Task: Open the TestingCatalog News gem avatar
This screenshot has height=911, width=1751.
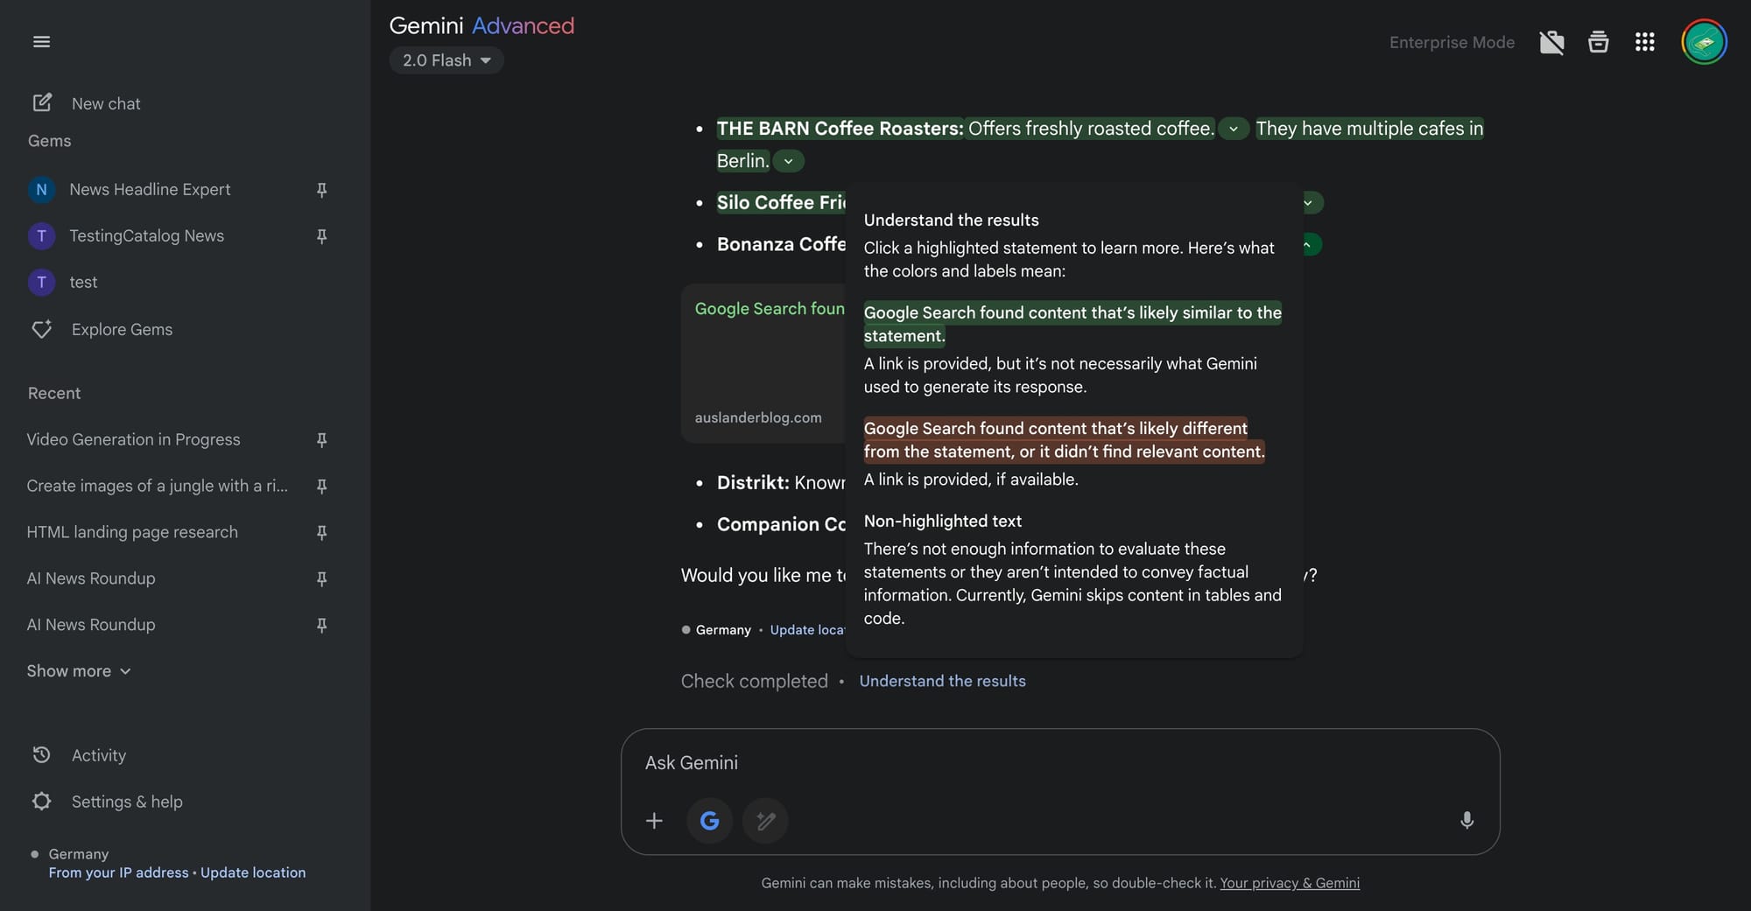Action: pyautogui.click(x=41, y=236)
